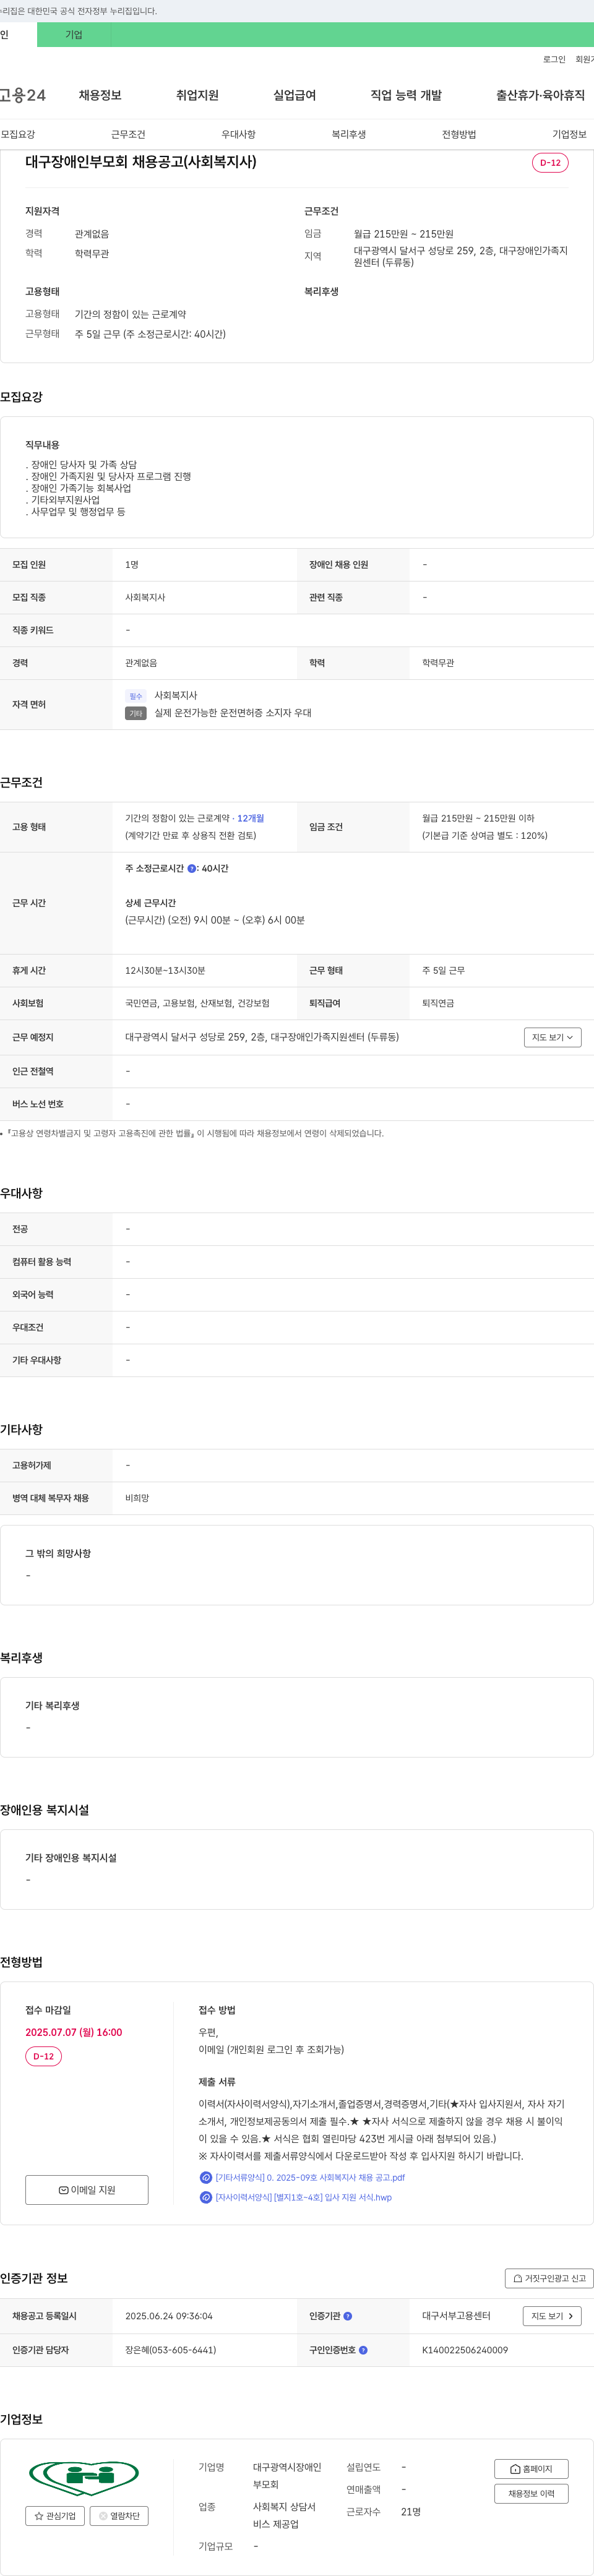Click the 열람차단 block button

(x=119, y=2516)
